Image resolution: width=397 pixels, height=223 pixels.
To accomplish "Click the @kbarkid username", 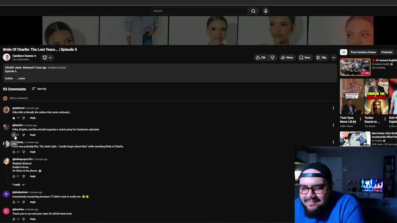I will (x=17, y=125).
